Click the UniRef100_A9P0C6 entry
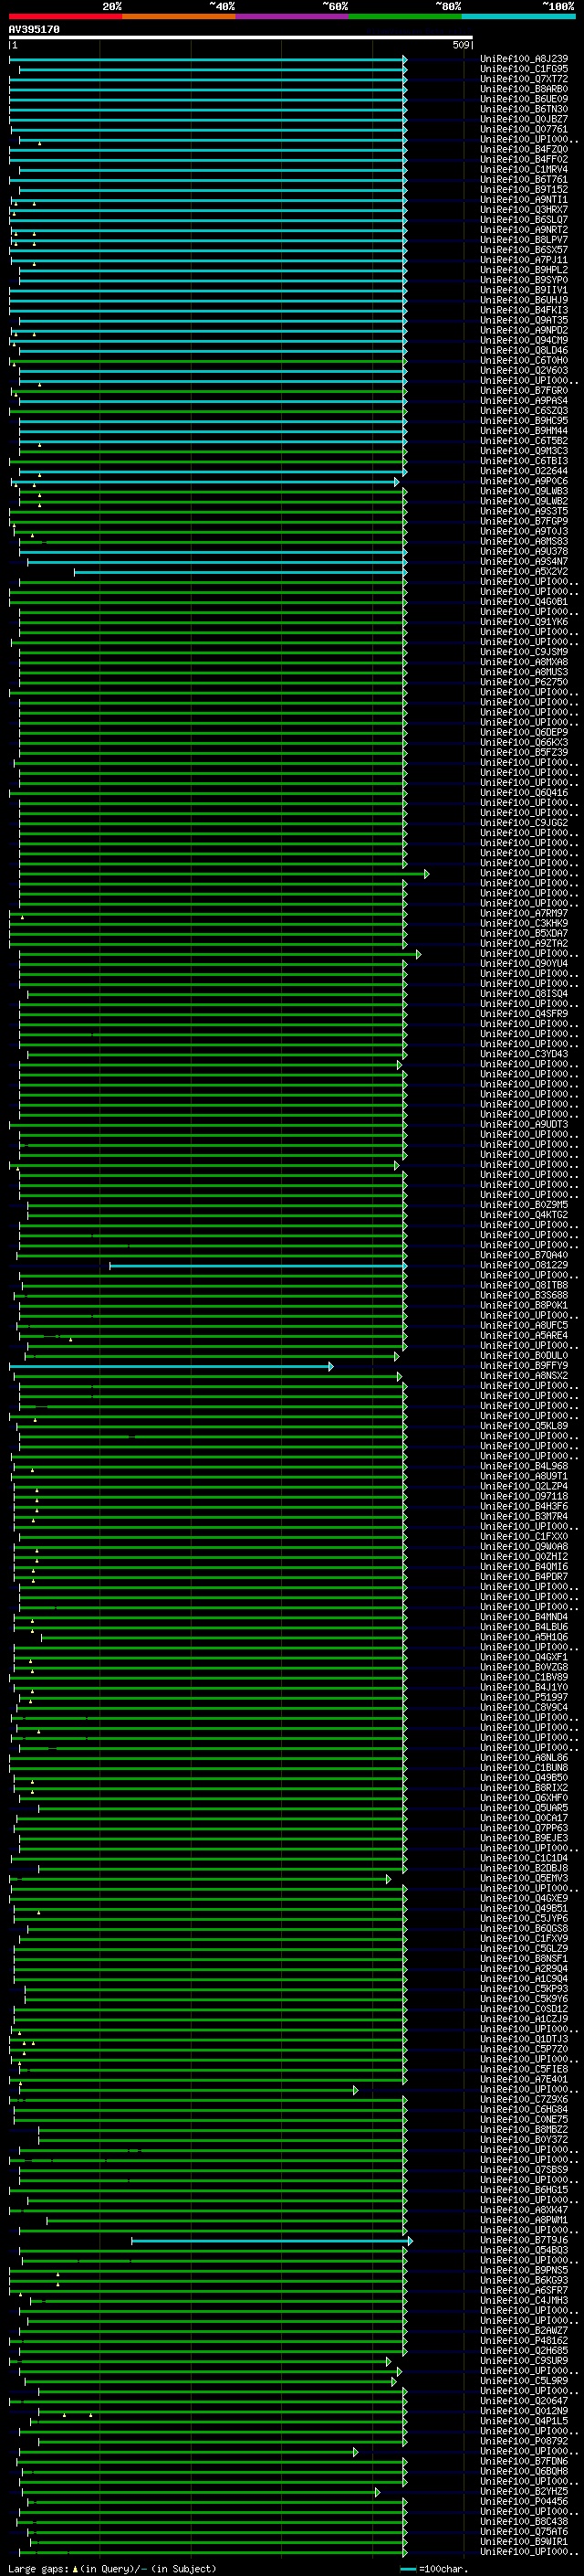The height and width of the screenshot is (2576, 584). pyautogui.click(x=524, y=481)
